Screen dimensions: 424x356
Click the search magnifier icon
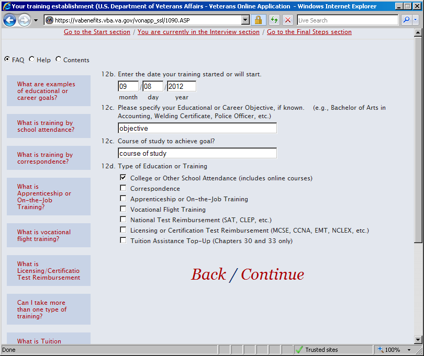tap(406, 20)
